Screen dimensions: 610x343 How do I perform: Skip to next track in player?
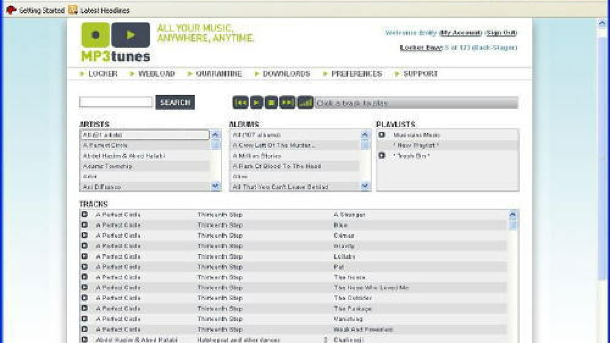pos(287,103)
